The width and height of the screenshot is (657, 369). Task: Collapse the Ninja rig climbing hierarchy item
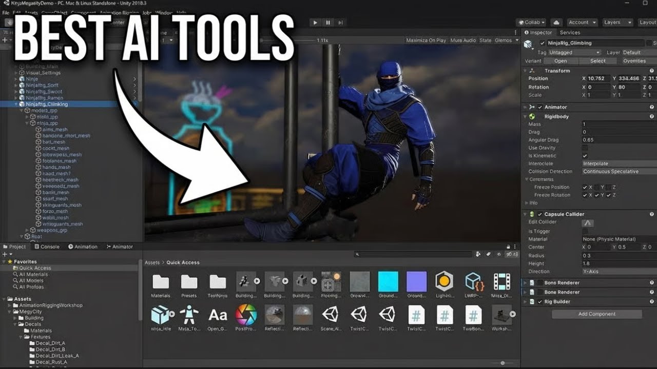tap(16, 105)
